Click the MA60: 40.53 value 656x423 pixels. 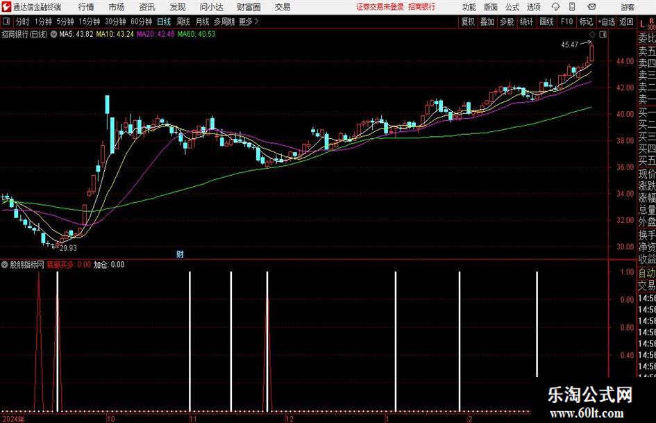click(196, 34)
